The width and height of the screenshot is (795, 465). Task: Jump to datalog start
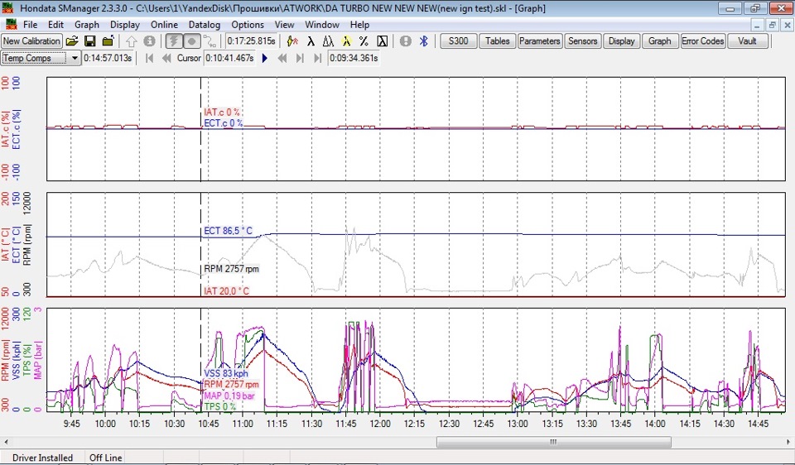coord(149,58)
